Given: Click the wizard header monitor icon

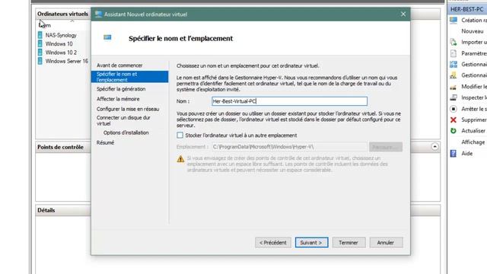Looking at the screenshot, I should [x=107, y=37].
